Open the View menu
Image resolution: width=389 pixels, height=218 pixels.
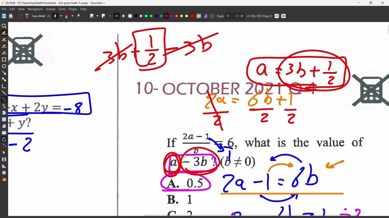(21, 9)
